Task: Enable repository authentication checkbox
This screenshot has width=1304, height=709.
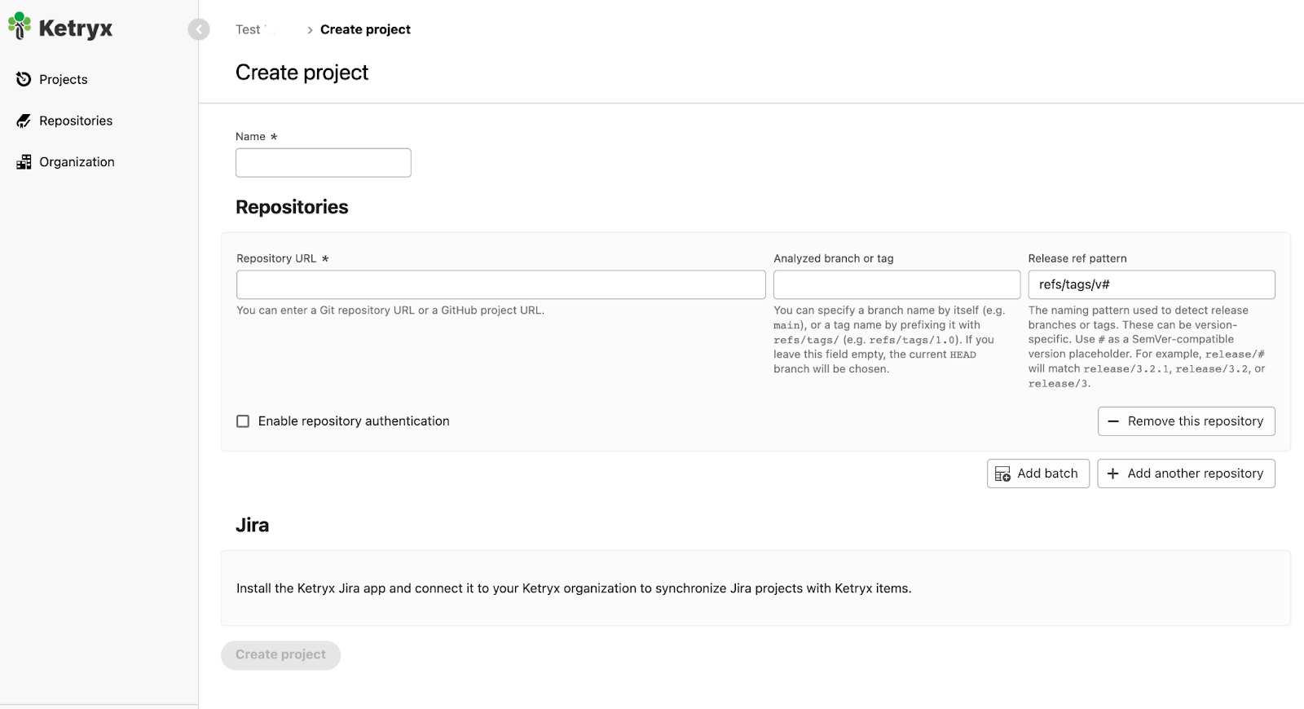Action: pos(243,421)
